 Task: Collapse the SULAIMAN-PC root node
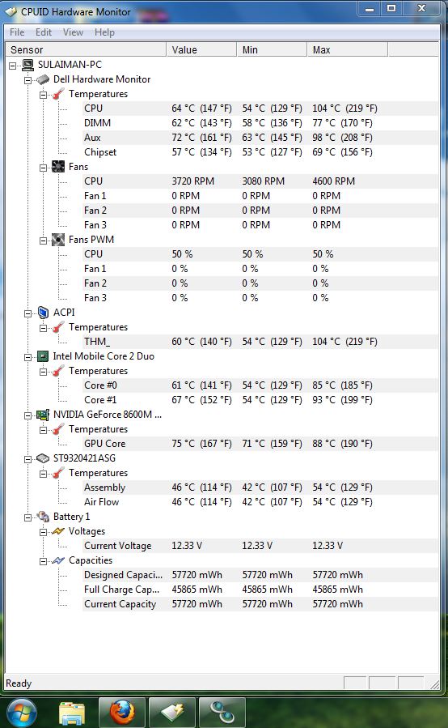coord(12,66)
